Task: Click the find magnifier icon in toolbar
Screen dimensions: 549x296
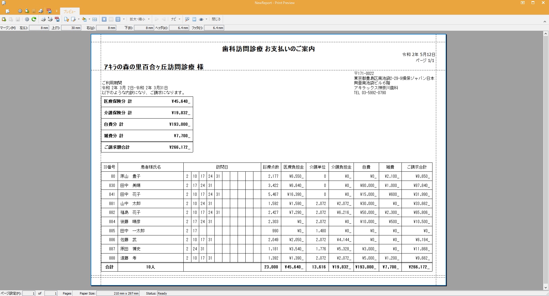Action: click(187, 19)
